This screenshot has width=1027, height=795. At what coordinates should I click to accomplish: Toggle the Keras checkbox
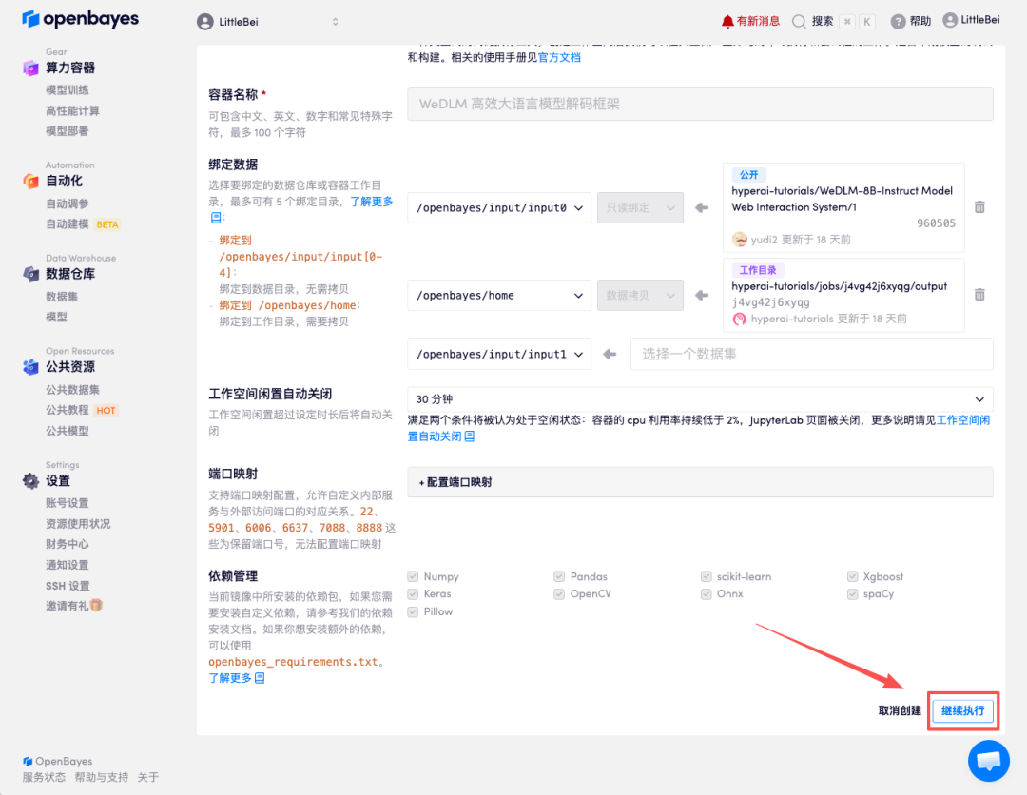tap(413, 594)
